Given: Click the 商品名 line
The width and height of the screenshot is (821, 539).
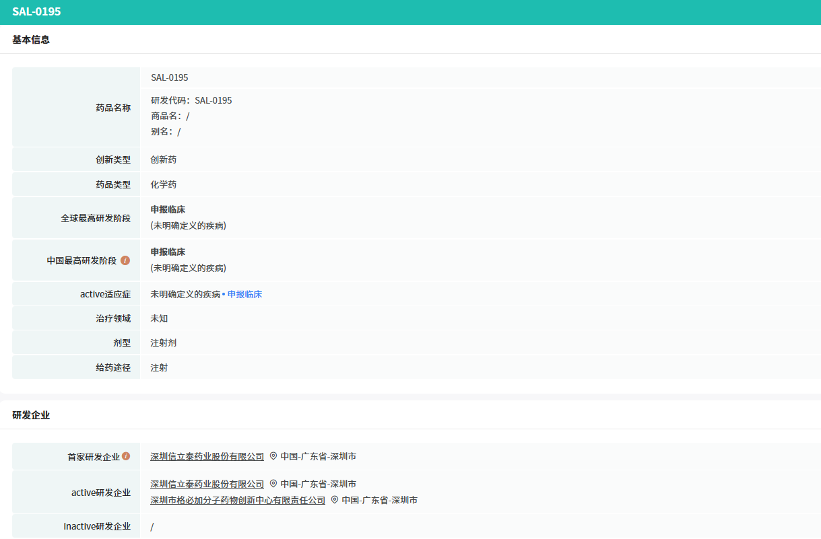Looking at the screenshot, I should pyautogui.click(x=170, y=116).
